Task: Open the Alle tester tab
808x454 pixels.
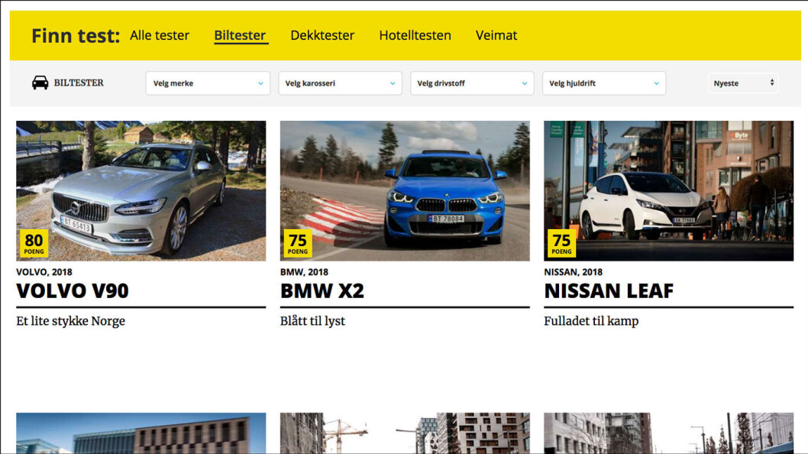Action: 160,35
